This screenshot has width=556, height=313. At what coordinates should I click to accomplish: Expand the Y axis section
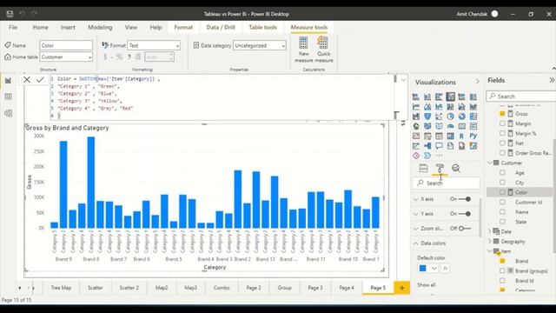(x=416, y=214)
